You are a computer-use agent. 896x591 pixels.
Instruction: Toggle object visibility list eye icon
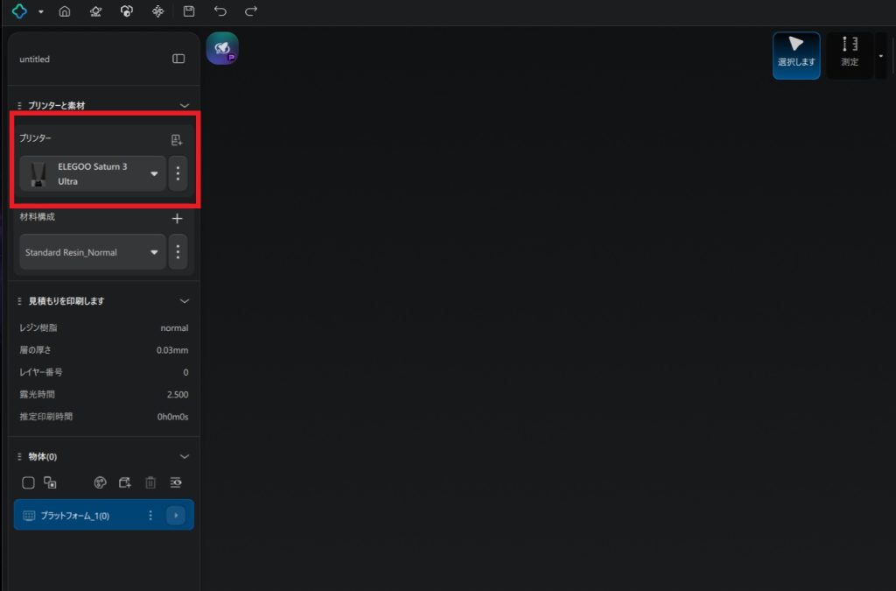coord(176,482)
